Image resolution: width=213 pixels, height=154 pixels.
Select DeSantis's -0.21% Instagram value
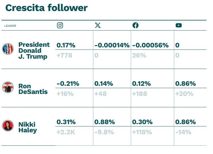[68, 84]
